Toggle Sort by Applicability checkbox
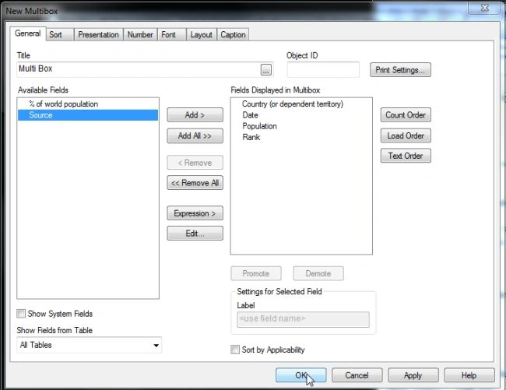The image size is (506, 390). tap(235, 350)
